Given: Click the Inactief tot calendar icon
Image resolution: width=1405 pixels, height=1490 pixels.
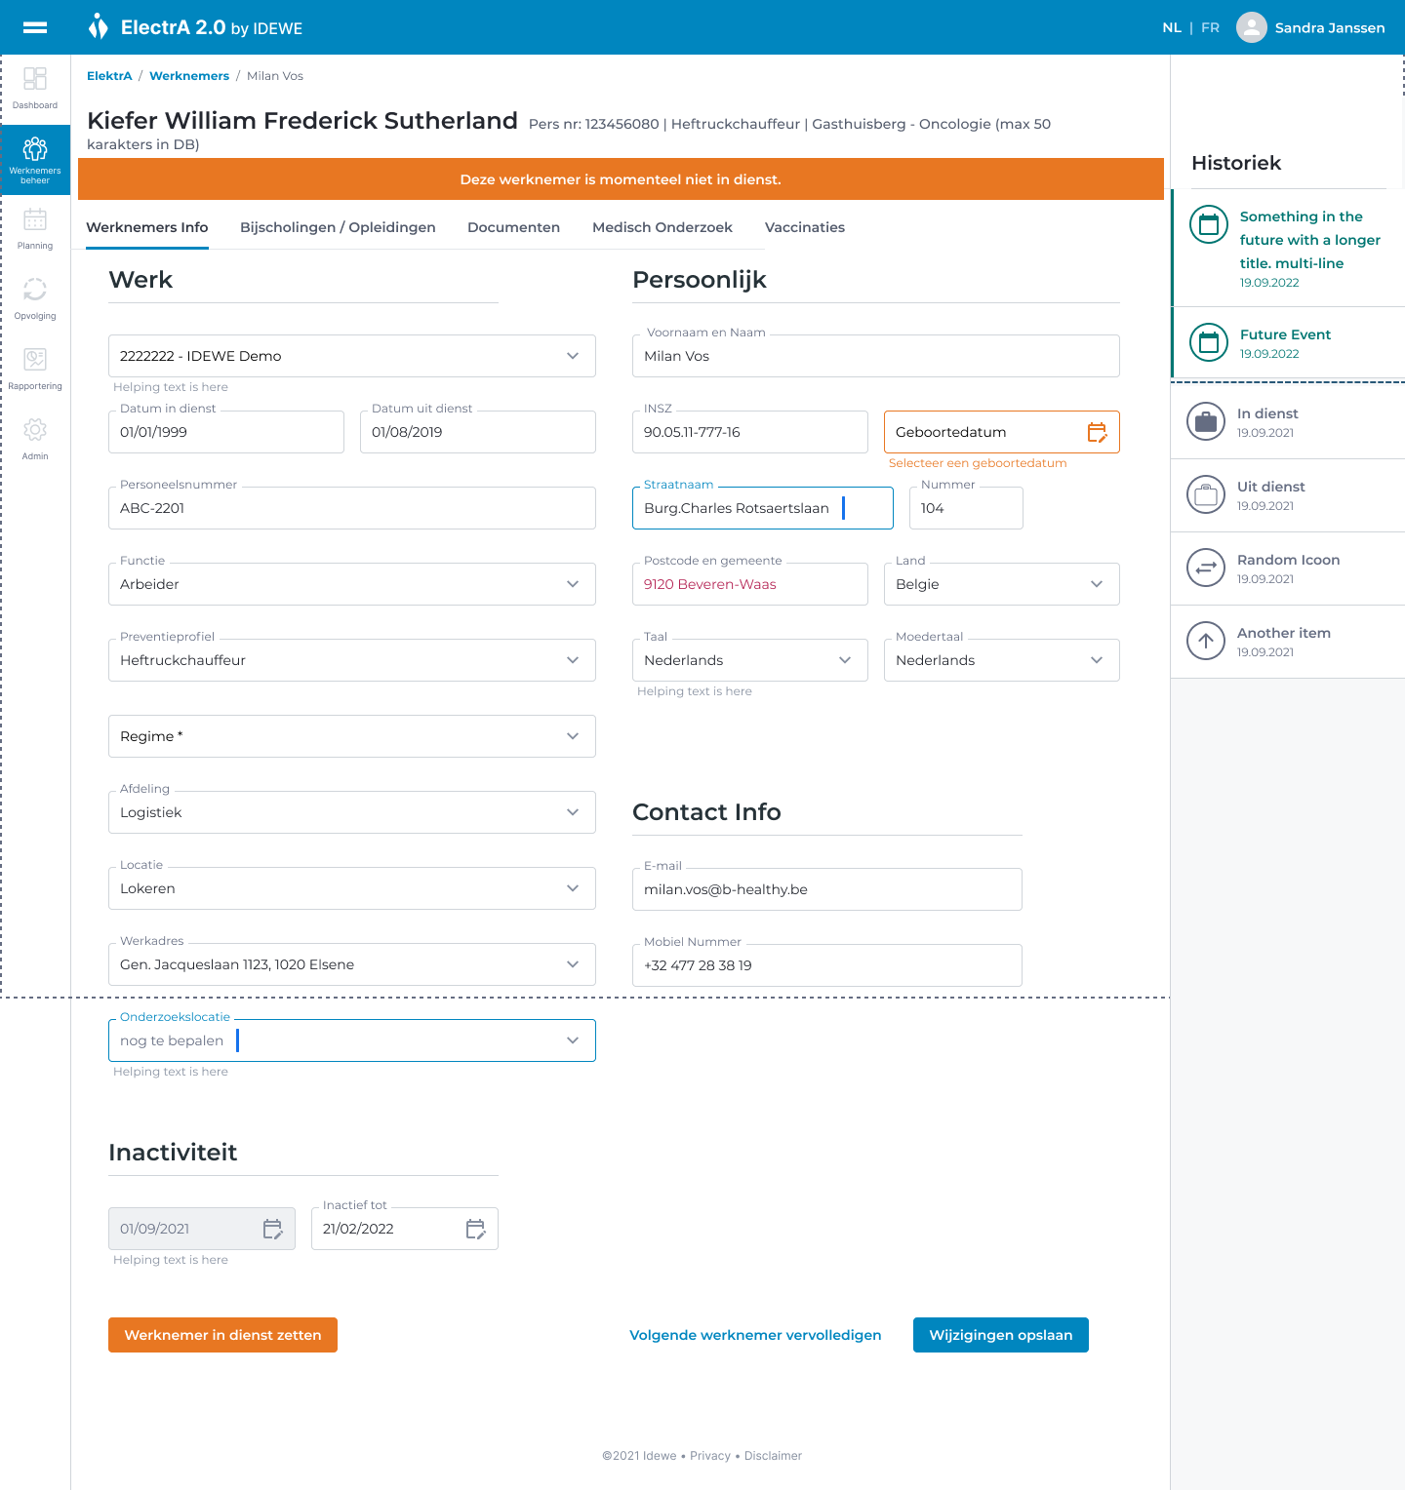Looking at the screenshot, I should [475, 1229].
